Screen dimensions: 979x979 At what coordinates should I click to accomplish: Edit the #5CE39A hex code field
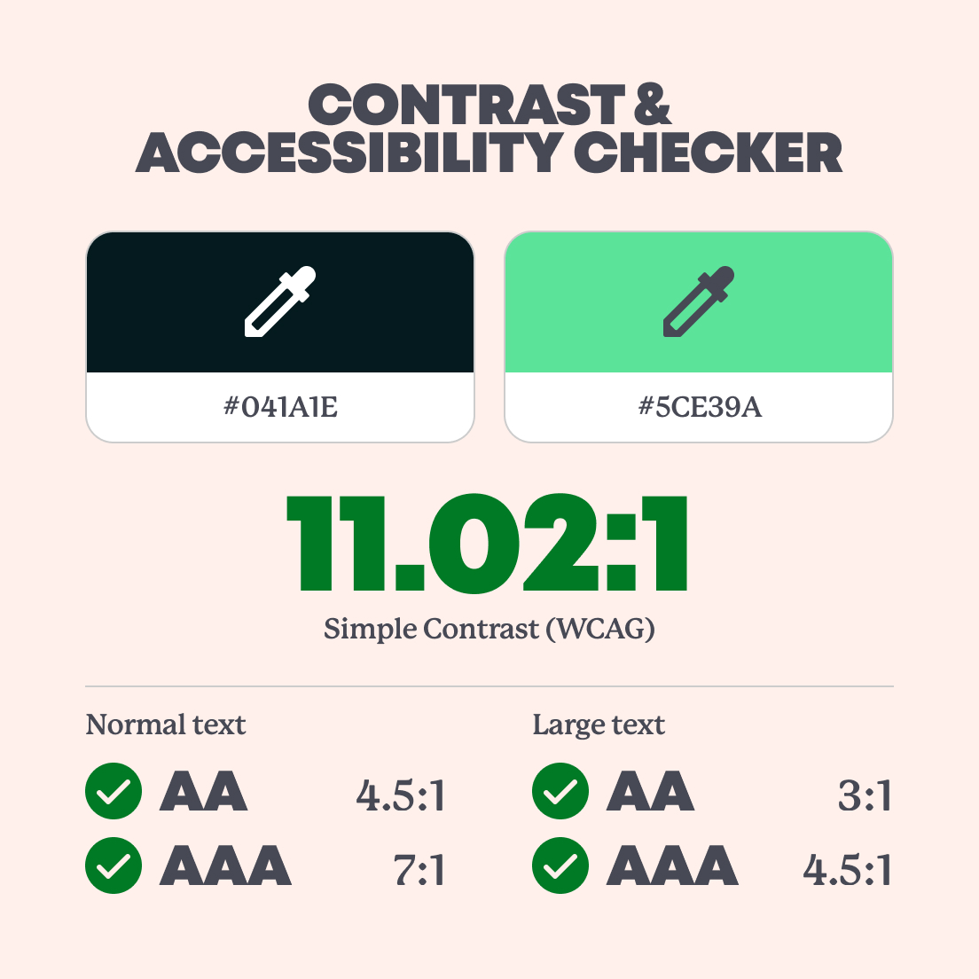699,407
